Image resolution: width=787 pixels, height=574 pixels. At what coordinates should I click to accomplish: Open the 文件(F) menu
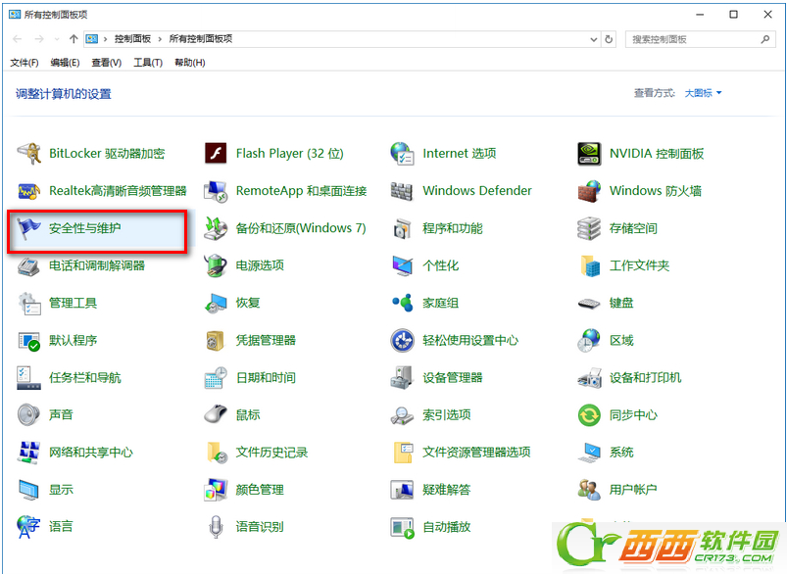(25, 63)
